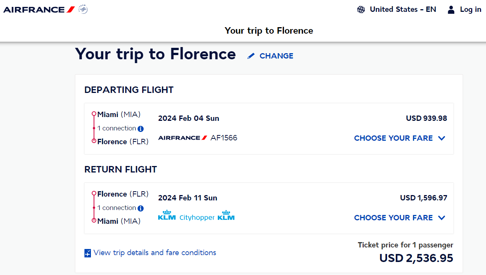Click the pencil icon next to CHANGE

(x=251, y=56)
